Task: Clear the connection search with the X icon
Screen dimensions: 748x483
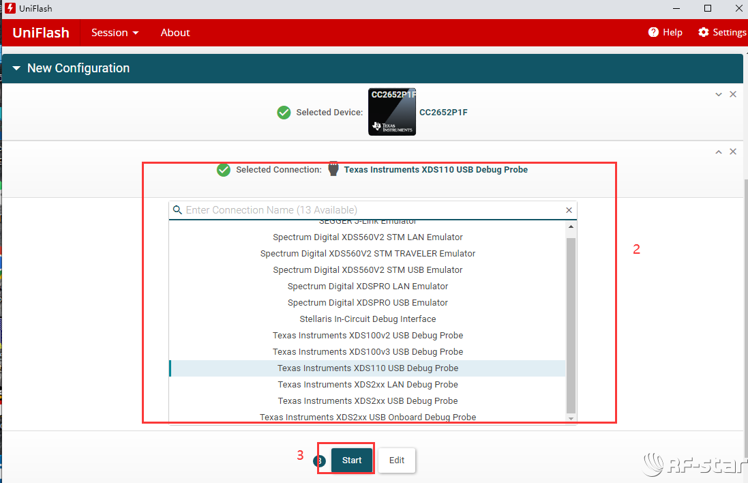Action: click(x=569, y=211)
